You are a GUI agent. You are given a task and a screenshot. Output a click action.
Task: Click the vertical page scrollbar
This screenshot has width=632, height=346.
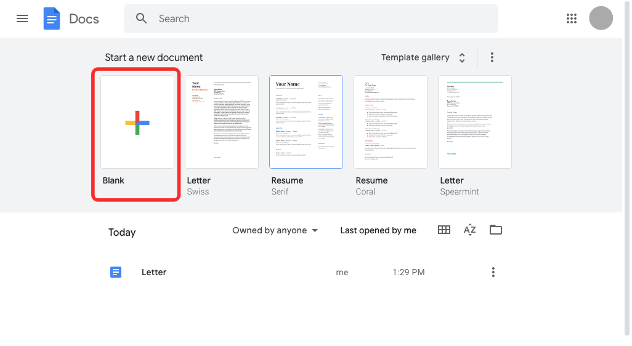tap(626, 167)
